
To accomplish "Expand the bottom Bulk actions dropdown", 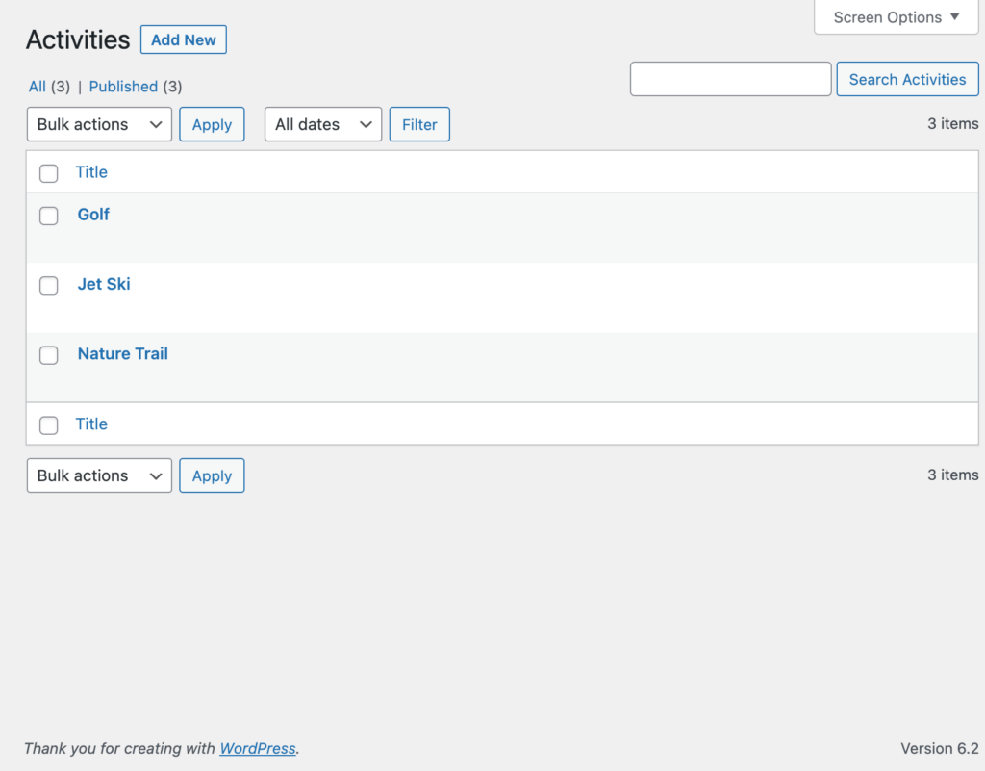I will pyautogui.click(x=98, y=475).
